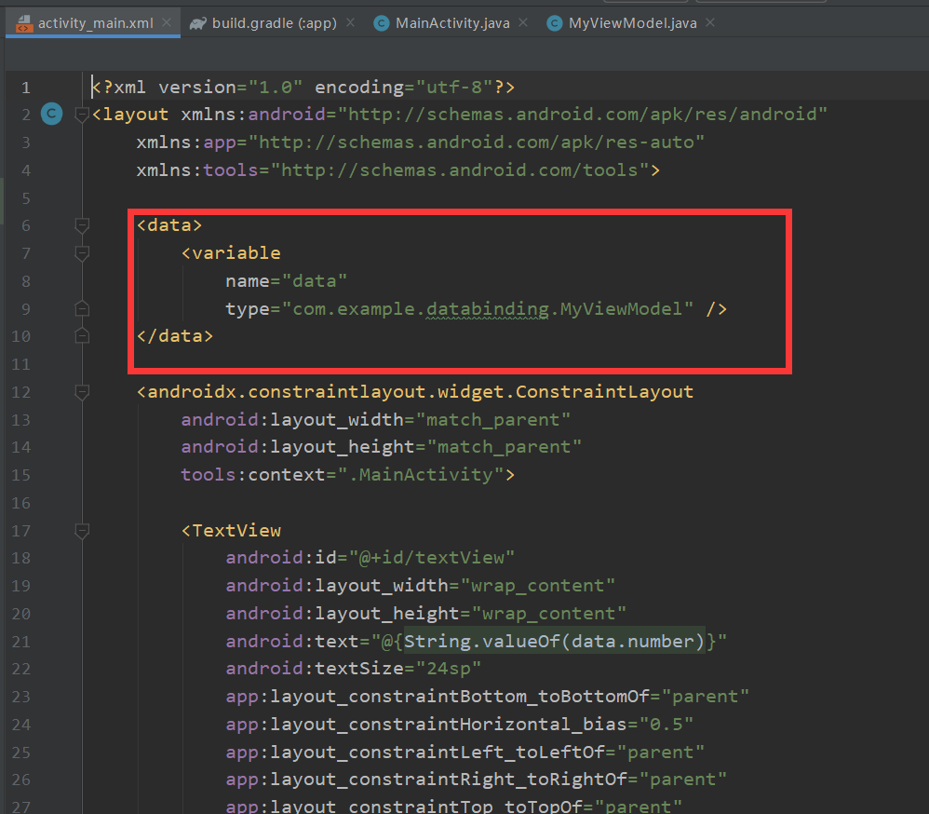Open the build.gradle (:app) tab
The height and width of the screenshot is (814, 929).
pyautogui.click(x=272, y=23)
